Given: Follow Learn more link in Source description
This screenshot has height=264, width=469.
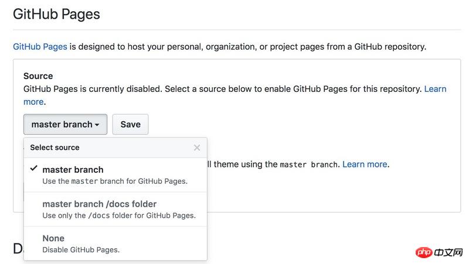Looking at the screenshot, I should (435, 89).
